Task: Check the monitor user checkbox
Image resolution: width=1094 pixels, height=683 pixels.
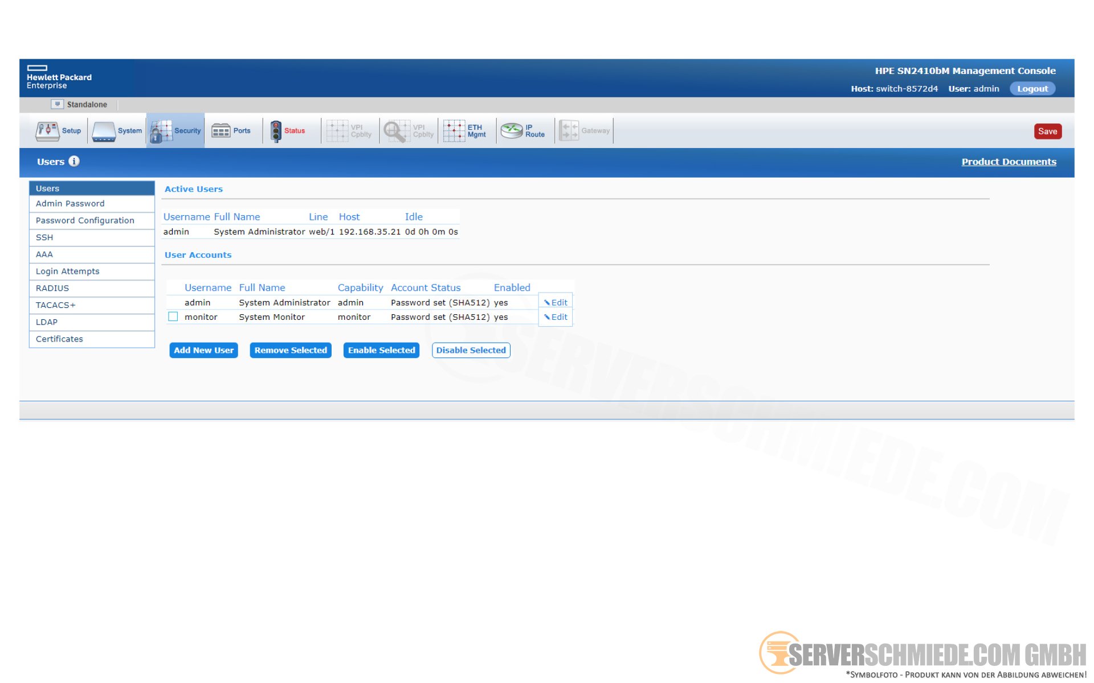Action: [173, 316]
